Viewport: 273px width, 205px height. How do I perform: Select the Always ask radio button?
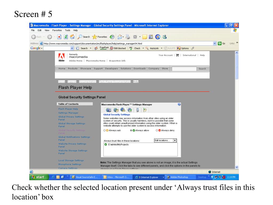105,130
